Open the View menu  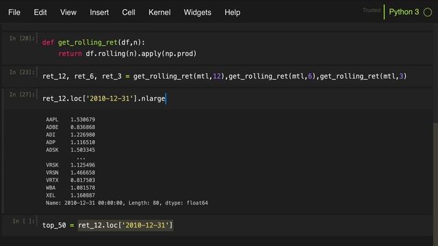point(68,12)
